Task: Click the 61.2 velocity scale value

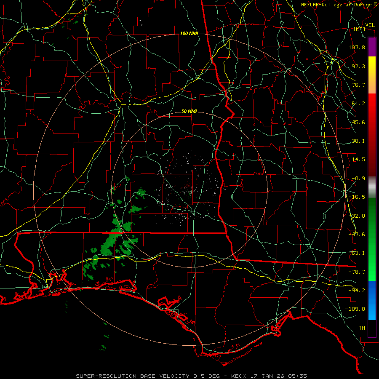Action: [x=358, y=104]
